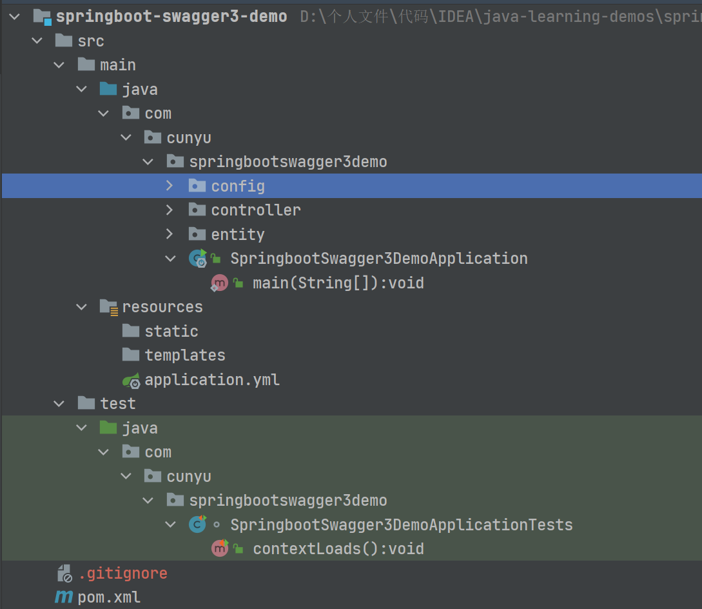Image resolution: width=702 pixels, height=609 pixels.
Task: Collapse the test folder
Action: (x=59, y=403)
